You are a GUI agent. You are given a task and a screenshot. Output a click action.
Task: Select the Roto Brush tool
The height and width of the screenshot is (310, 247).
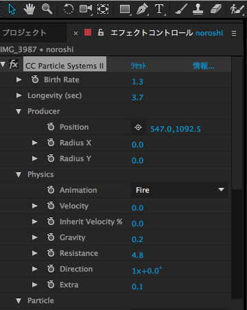coord(237,9)
